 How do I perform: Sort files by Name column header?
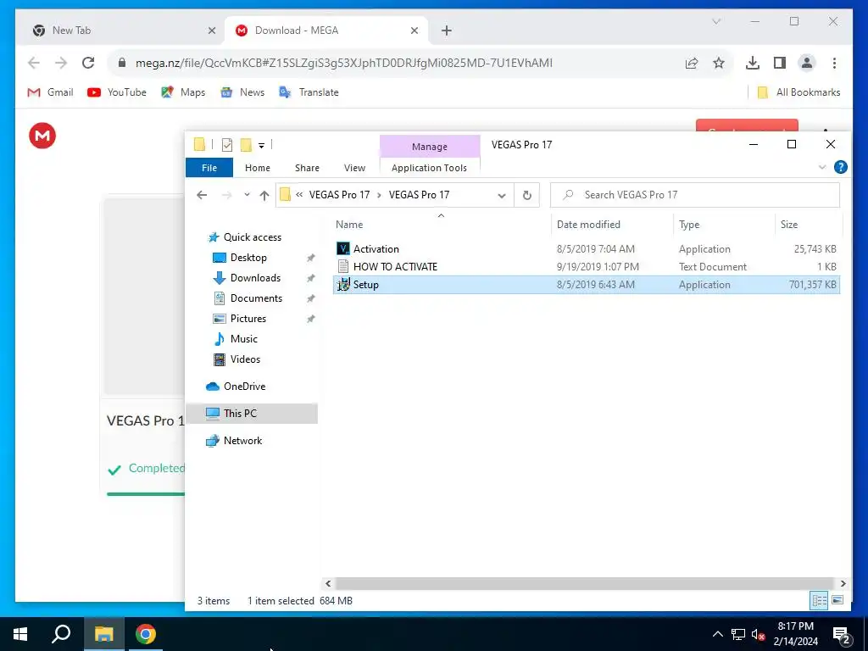pyautogui.click(x=348, y=225)
